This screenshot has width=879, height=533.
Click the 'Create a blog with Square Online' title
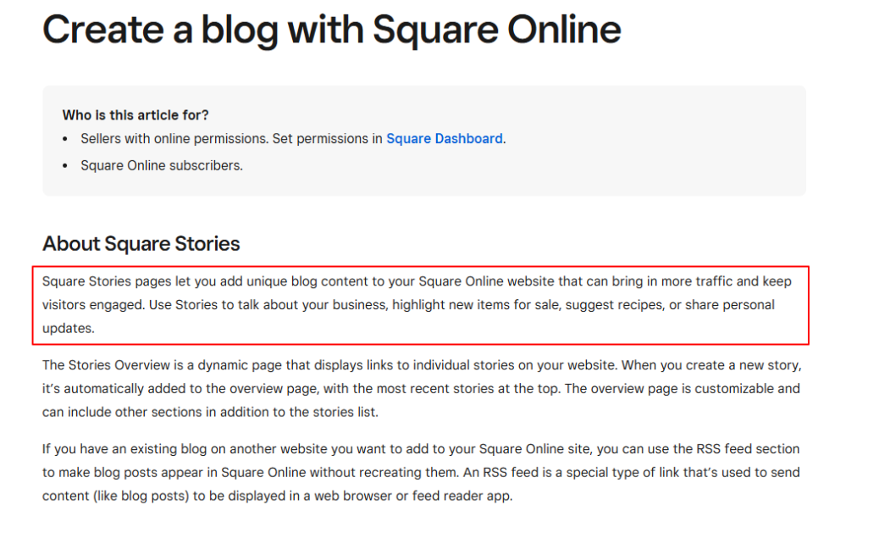(332, 29)
